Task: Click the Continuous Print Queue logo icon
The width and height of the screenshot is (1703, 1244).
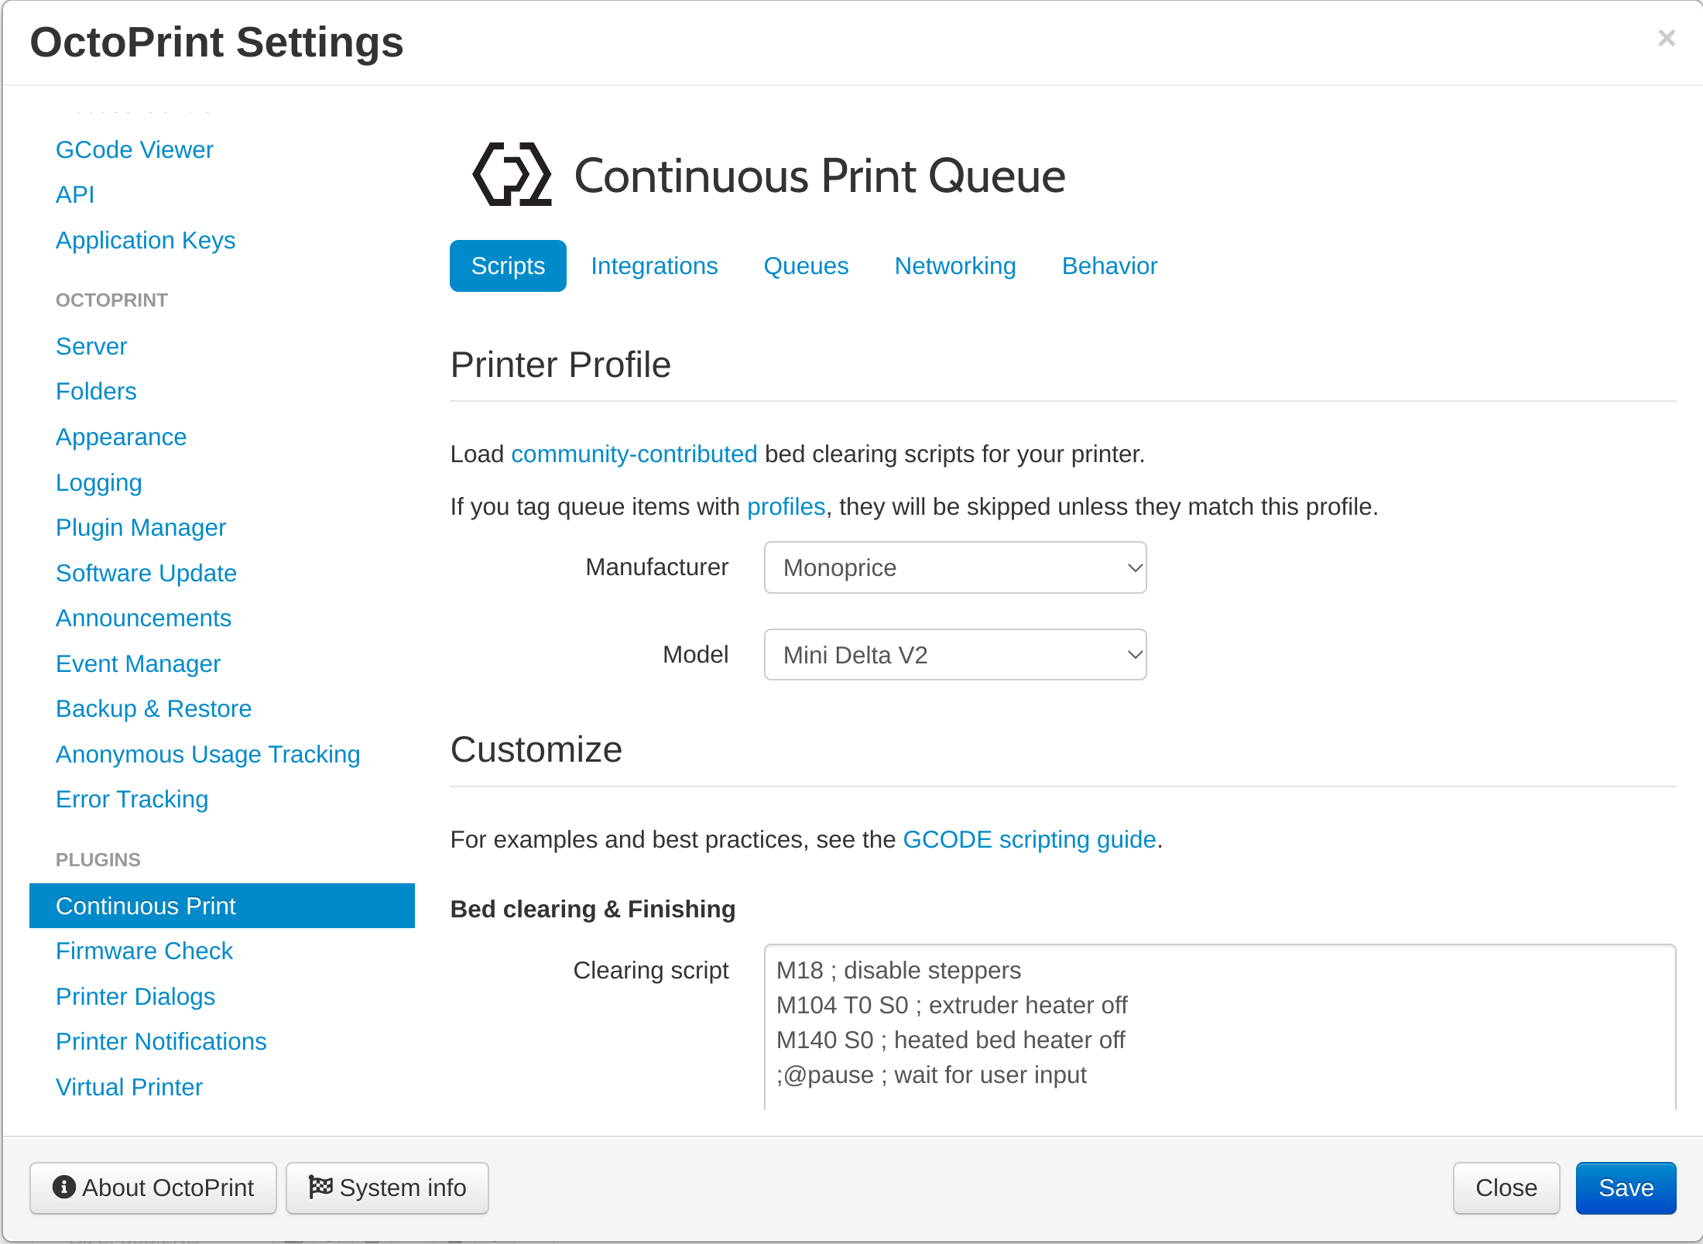Action: click(x=512, y=174)
